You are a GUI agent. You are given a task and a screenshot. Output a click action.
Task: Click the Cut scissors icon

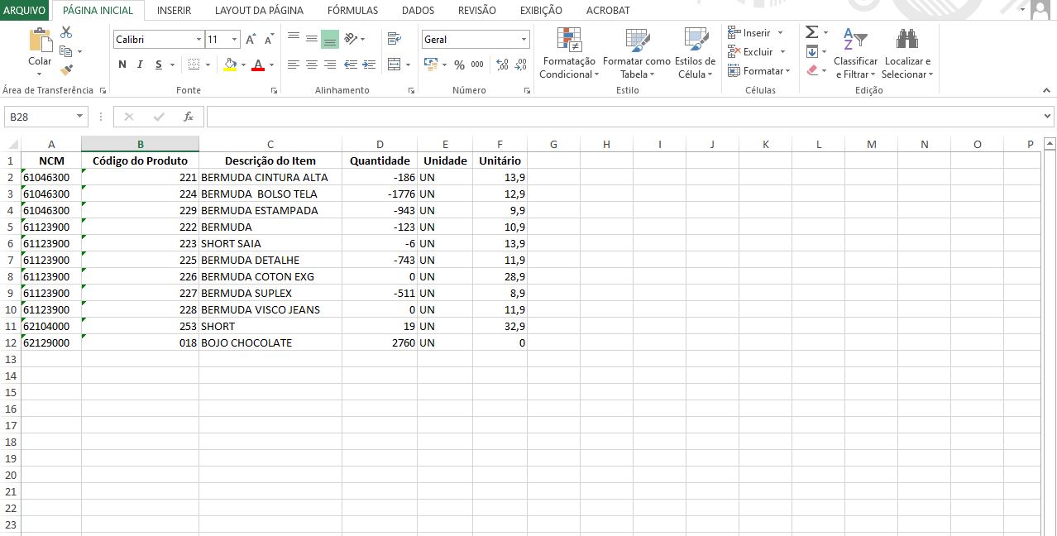[x=66, y=32]
